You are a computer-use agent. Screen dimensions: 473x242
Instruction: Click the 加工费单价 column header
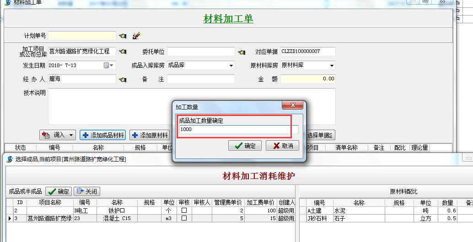[x=260, y=203]
